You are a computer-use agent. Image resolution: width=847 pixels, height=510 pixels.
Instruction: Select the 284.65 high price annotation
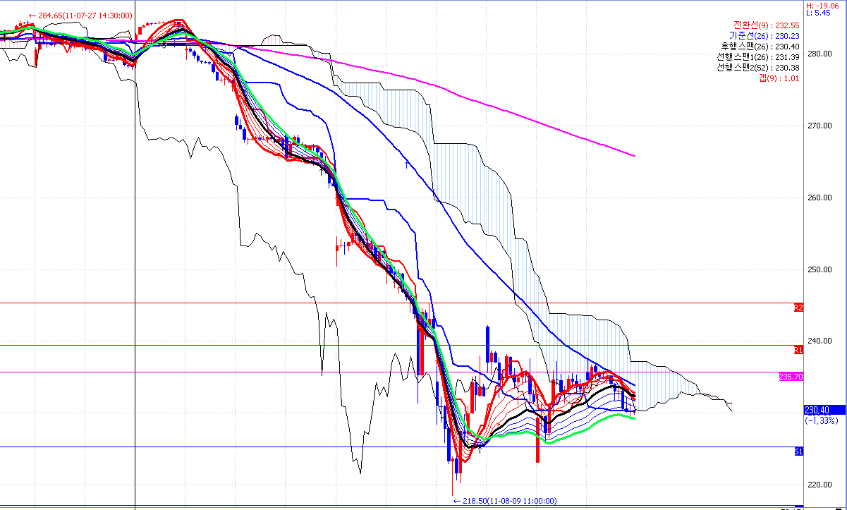click(x=80, y=16)
